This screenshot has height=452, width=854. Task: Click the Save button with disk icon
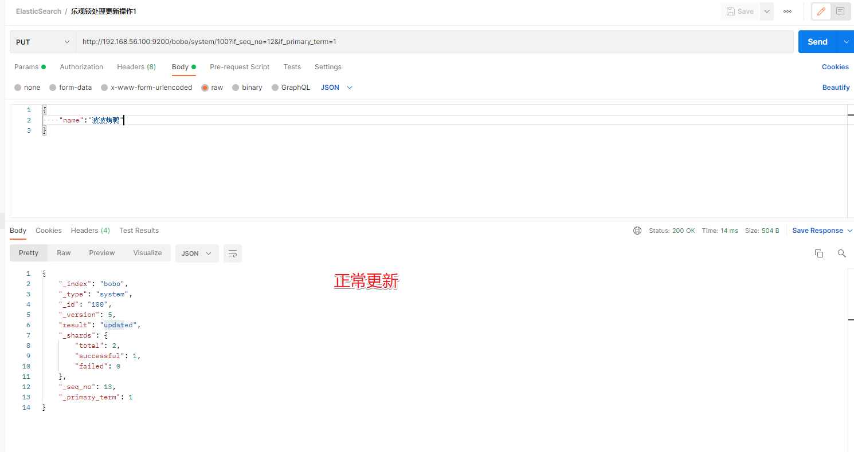pyautogui.click(x=740, y=11)
